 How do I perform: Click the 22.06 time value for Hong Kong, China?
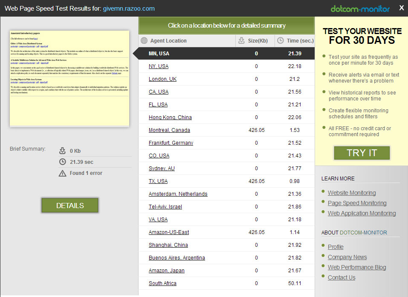[295, 117]
